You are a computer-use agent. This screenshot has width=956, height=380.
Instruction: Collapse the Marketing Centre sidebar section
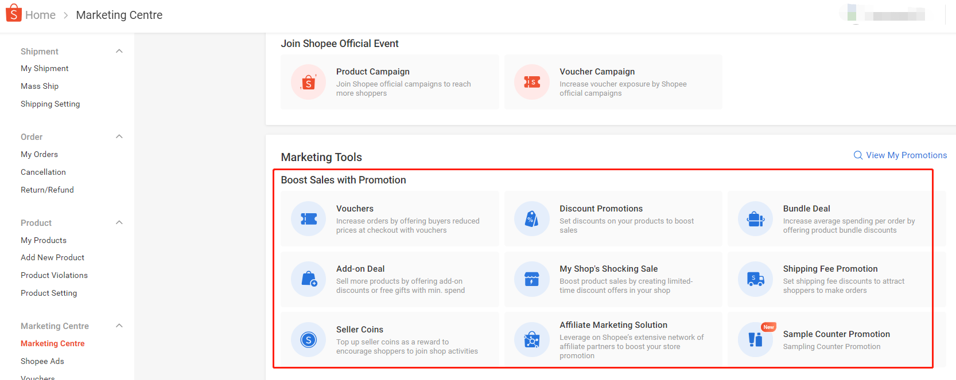pos(119,326)
